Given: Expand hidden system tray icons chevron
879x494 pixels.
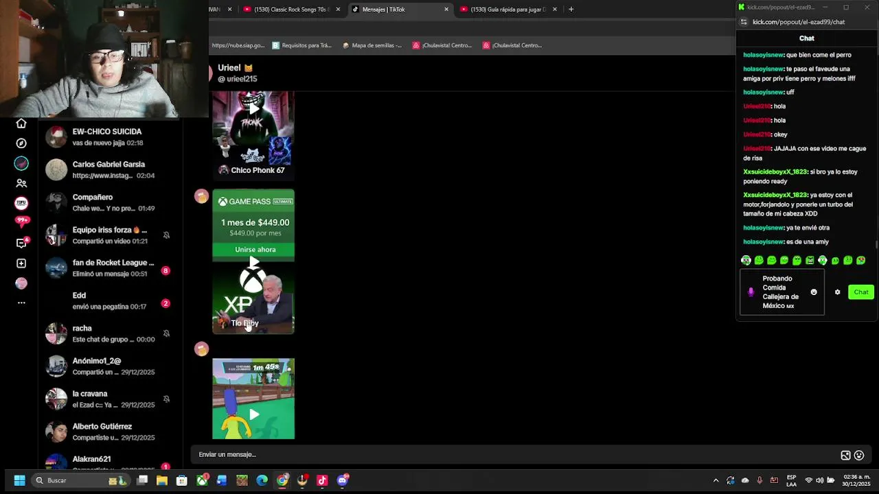Looking at the screenshot, I should (716, 480).
